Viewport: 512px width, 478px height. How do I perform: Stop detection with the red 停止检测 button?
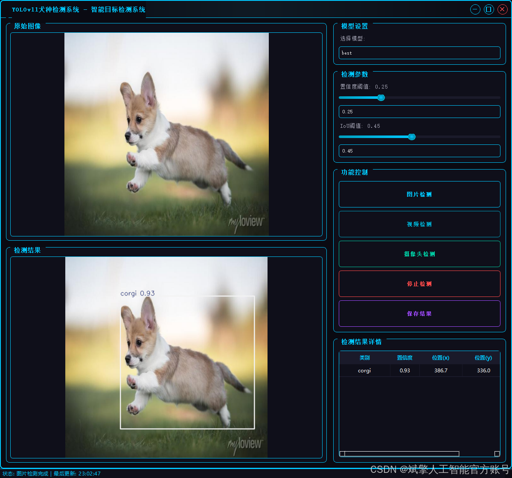pos(419,284)
